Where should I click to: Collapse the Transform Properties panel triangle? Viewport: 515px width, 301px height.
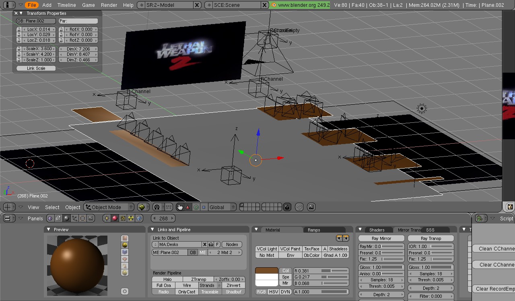pyautogui.click(x=21, y=13)
